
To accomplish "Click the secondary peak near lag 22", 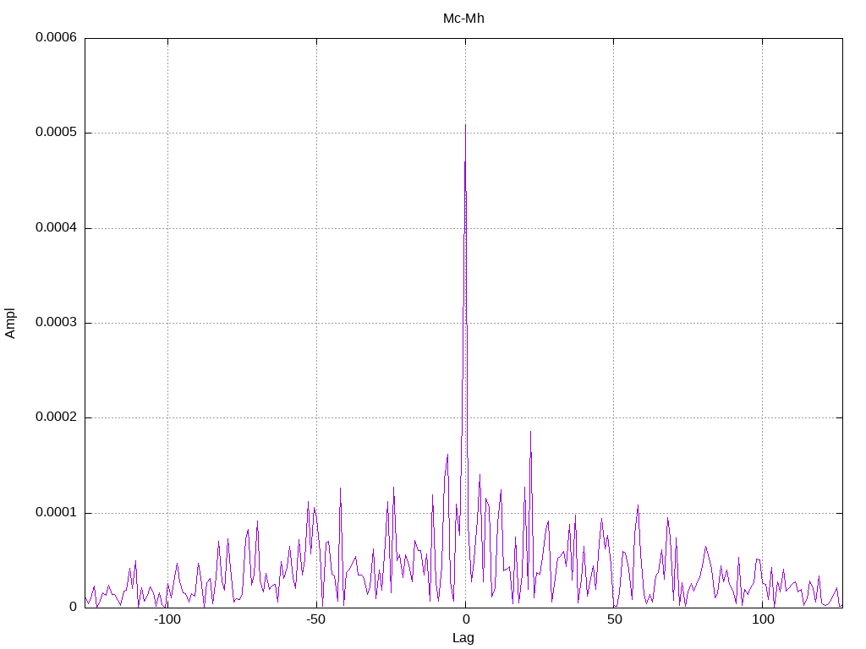I will [531, 432].
